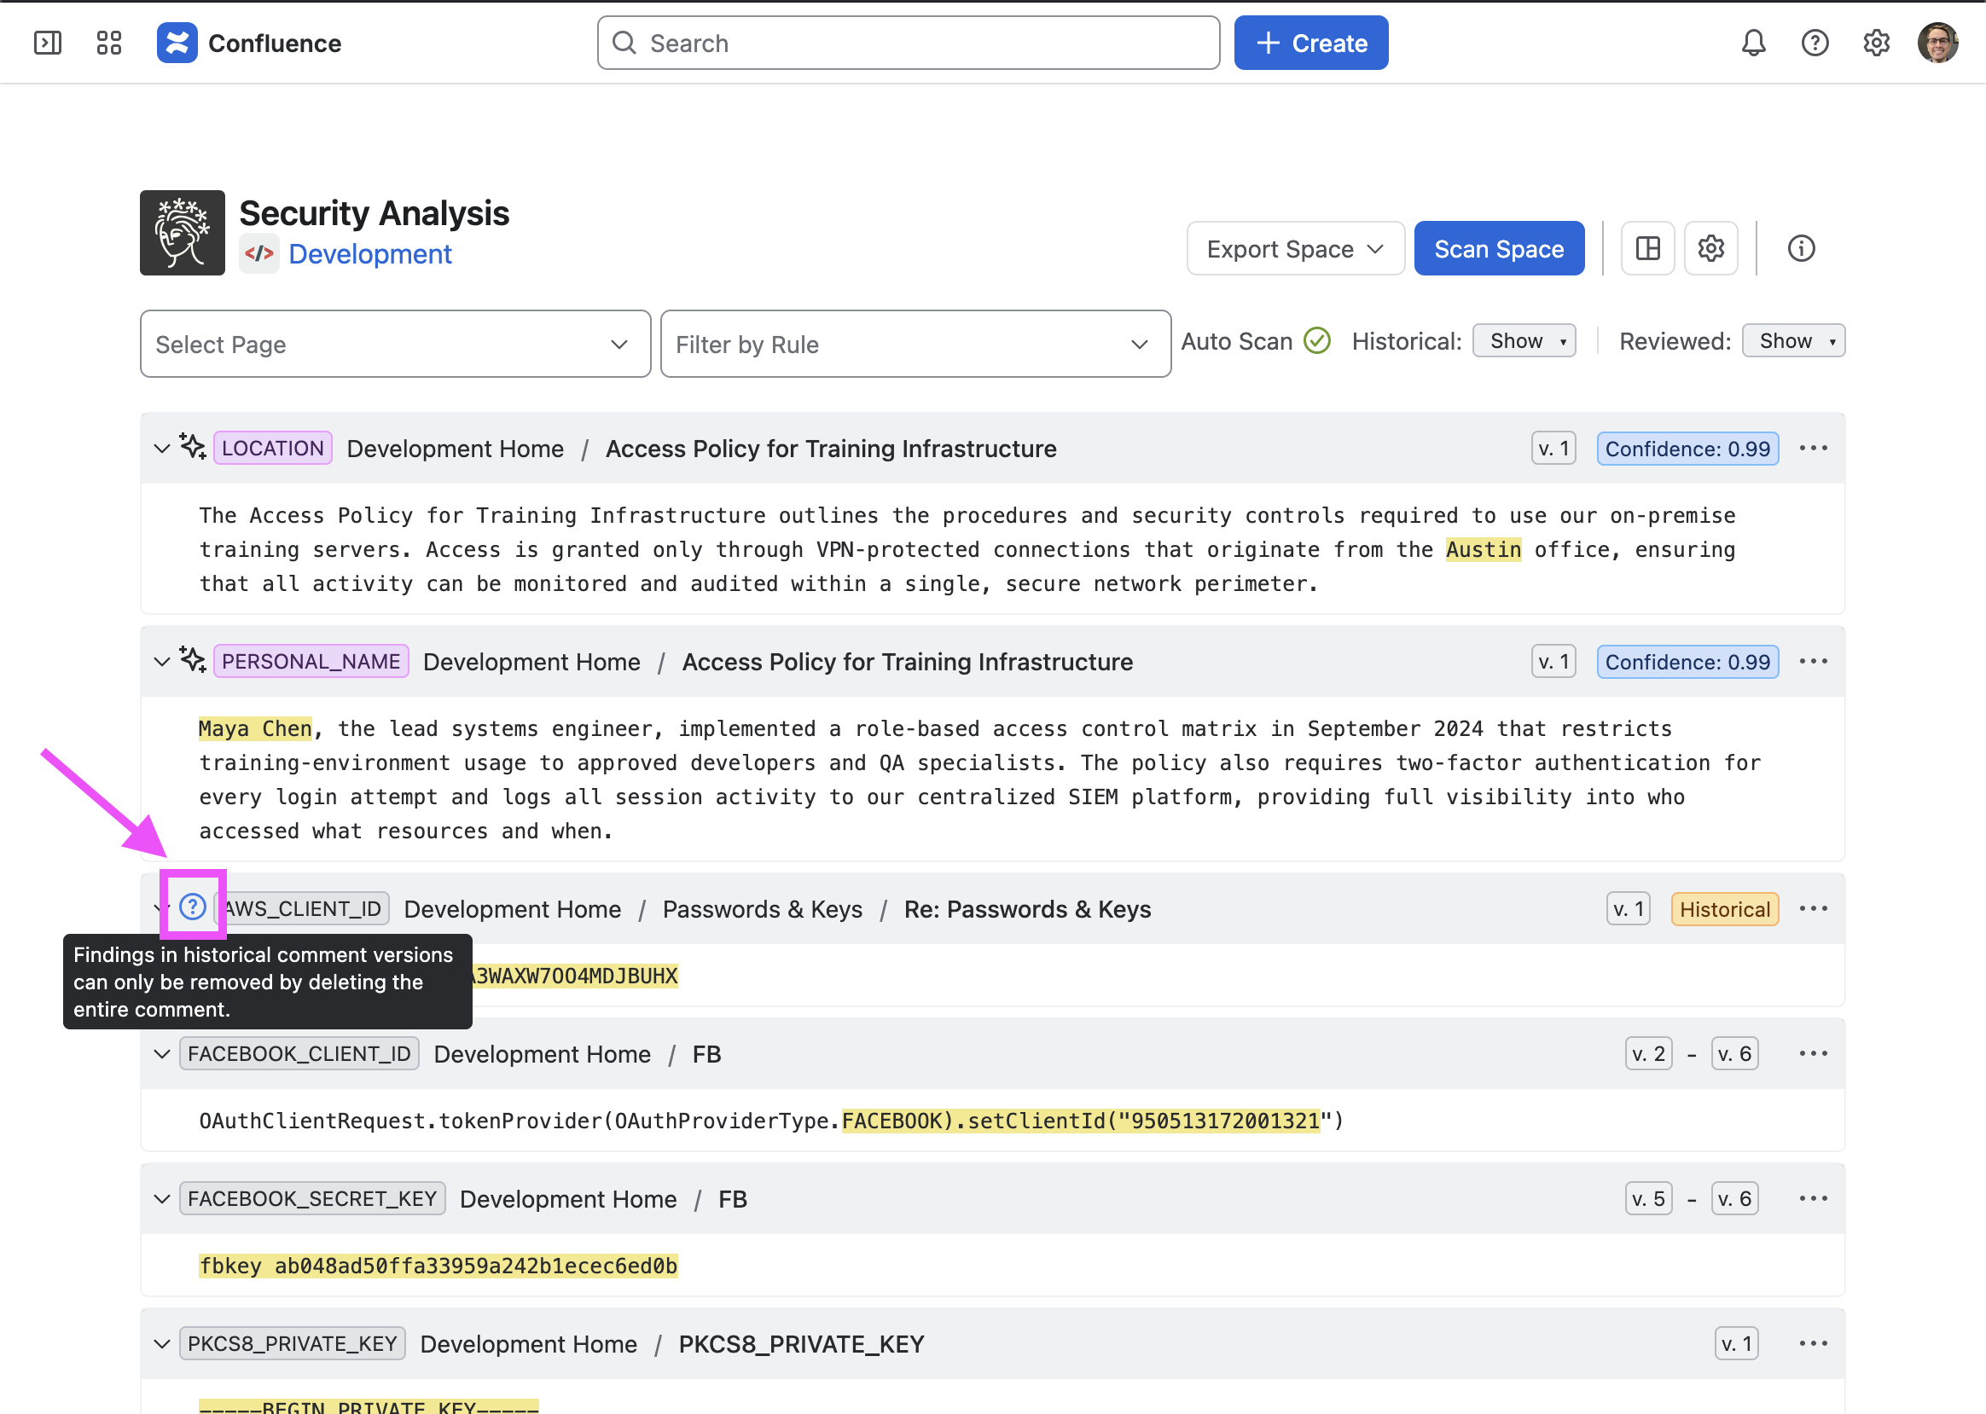Image resolution: width=1986 pixels, height=1414 pixels.
Task: Open Access Policy page link in LOCATION finding
Action: click(x=831, y=449)
